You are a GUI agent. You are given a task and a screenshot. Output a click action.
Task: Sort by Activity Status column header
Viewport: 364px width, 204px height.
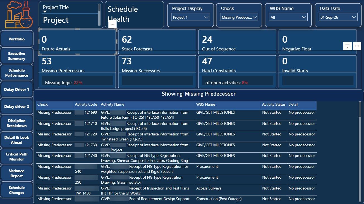[x=274, y=105]
